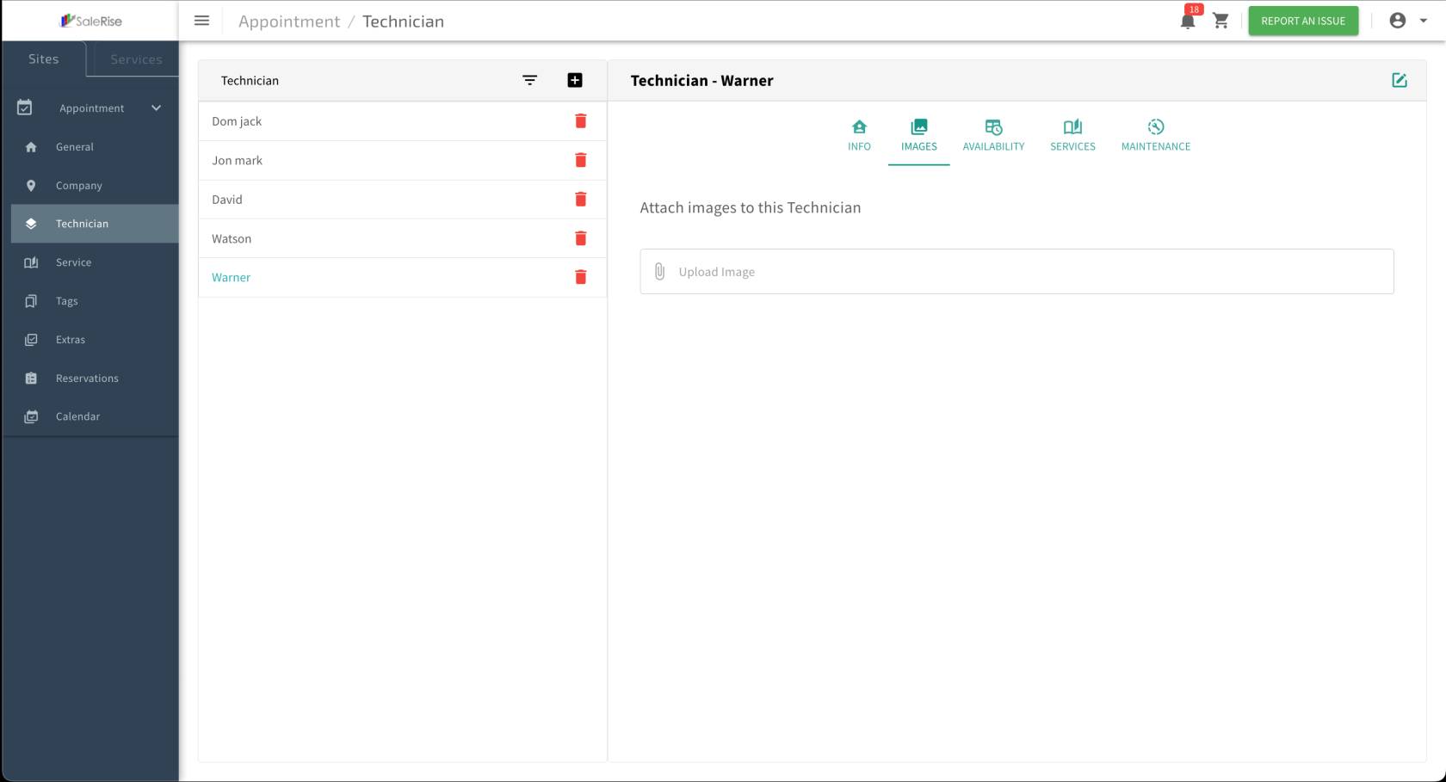This screenshot has width=1446, height=782.
Task: Open the Maintenance tab
Action: [x=1155, y=135]
